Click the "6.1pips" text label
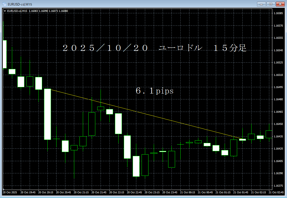Image resolution: width=287 pixels, height=198 pixels. [x=155, y=91]
